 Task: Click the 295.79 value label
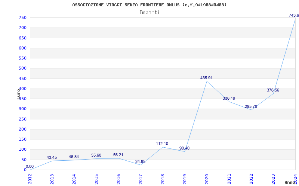pos(251,106)
